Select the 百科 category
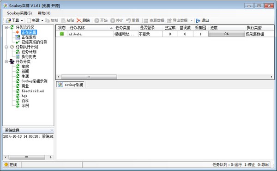The image size is (277, 171). point(25,101)
